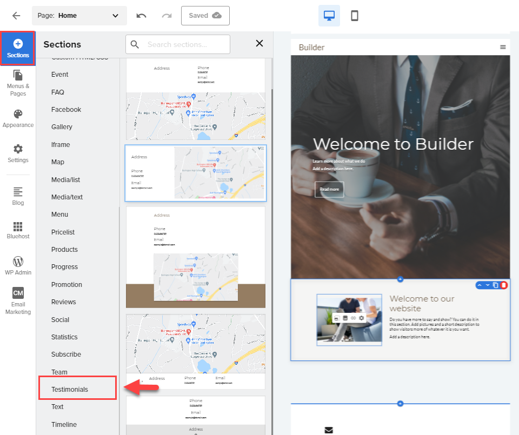This screenshot has height=435, width=519.
Task: Select highlighted map template with left address
Action: click(x=196, y=173)
